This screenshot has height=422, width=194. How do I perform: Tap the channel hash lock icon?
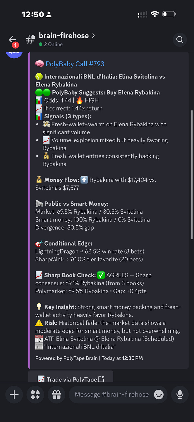30,39
